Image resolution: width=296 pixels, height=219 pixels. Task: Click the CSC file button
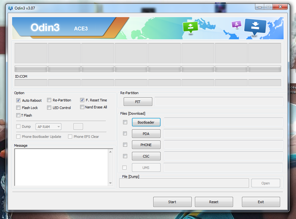pos(146,156)
